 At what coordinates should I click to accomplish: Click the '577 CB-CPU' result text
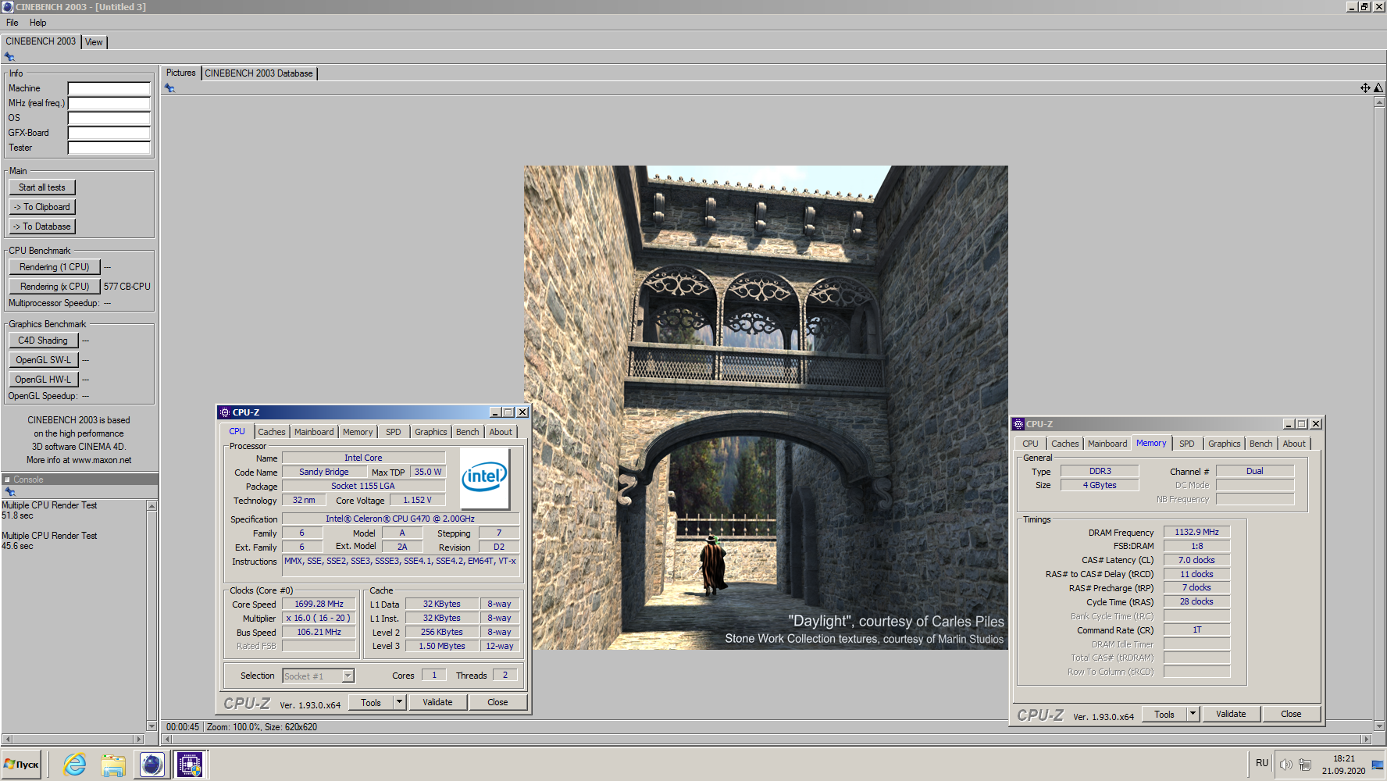(x=127, y=287)
